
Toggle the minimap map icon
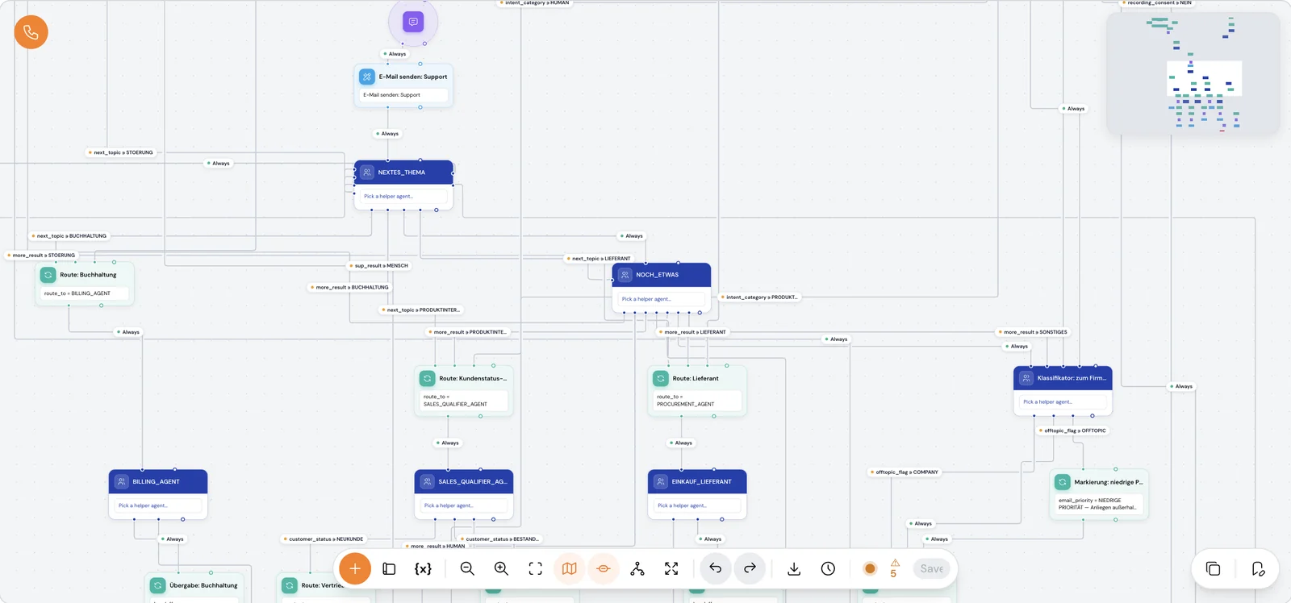570,568
